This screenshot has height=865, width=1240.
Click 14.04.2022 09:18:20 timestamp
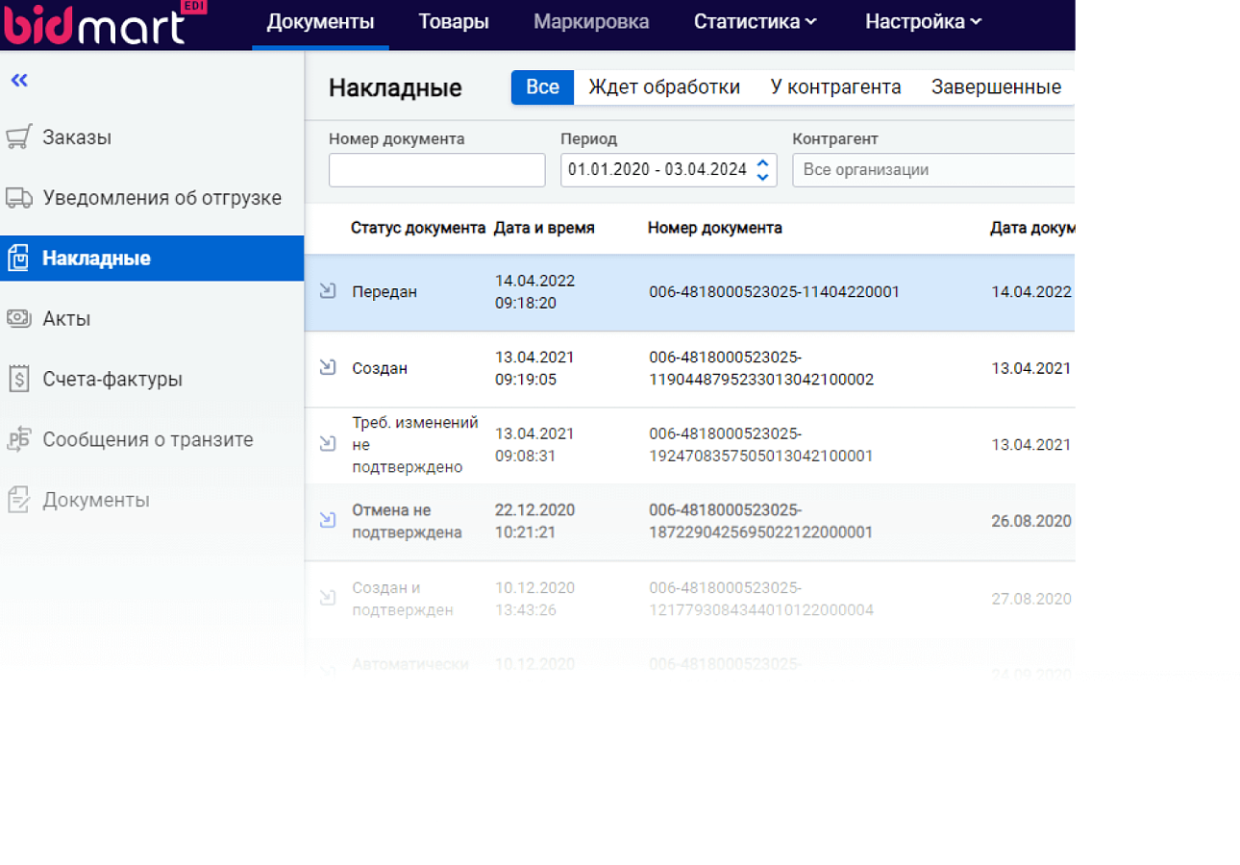534,291
